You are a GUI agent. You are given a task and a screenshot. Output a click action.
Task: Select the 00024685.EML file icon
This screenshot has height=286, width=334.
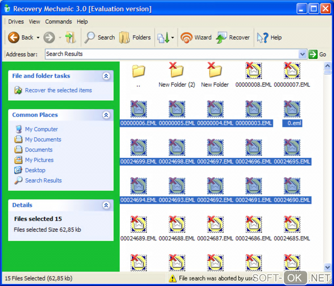pos(292,224)
